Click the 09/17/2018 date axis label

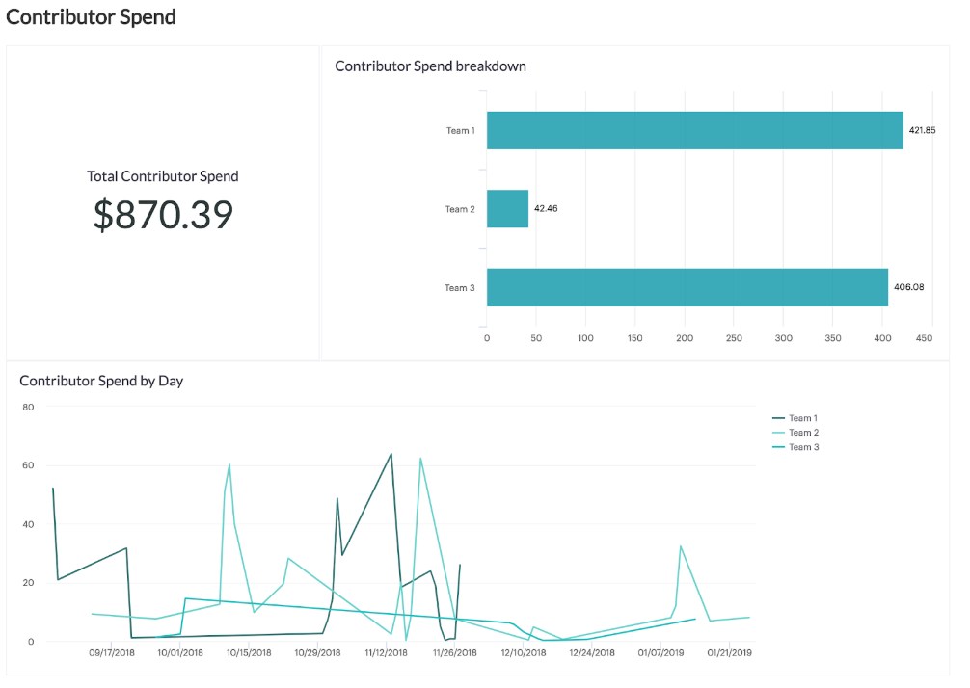pyautogui.click(x=111, y=652)
